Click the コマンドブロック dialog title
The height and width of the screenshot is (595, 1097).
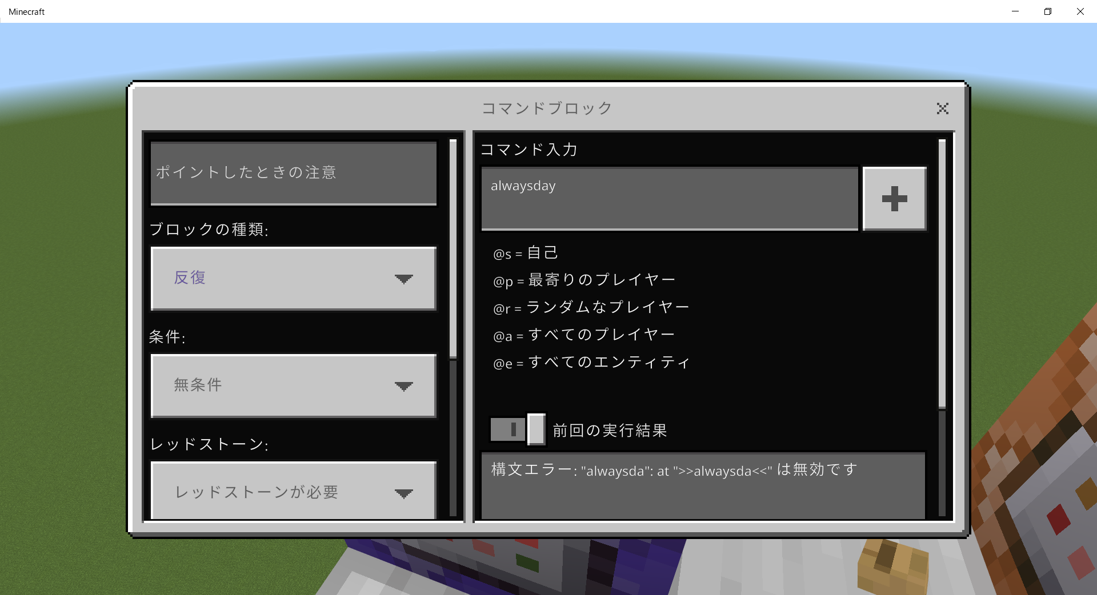coord(547,108)
